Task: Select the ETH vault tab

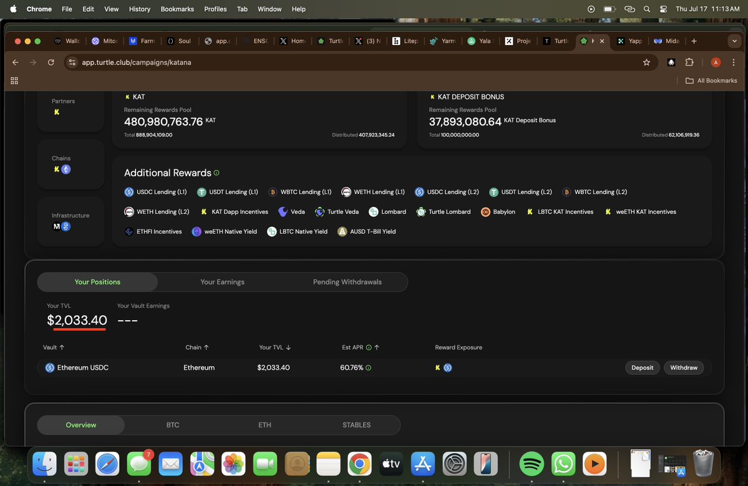Action: point(265,425)
